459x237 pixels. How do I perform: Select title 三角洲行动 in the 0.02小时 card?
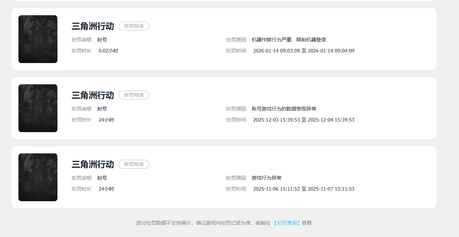coord(93,26)
